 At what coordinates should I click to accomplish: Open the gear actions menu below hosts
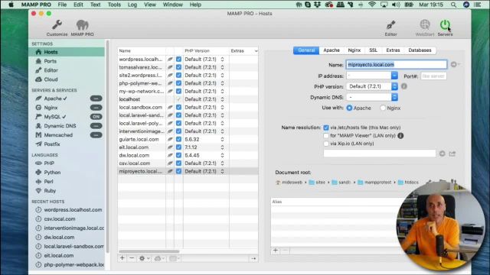click(144, 258)
